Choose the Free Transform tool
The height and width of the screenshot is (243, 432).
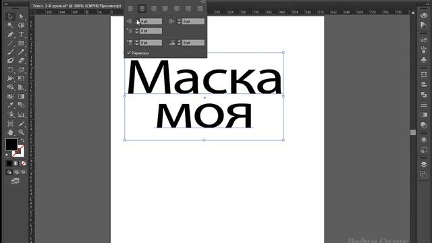tap(21, 78)
